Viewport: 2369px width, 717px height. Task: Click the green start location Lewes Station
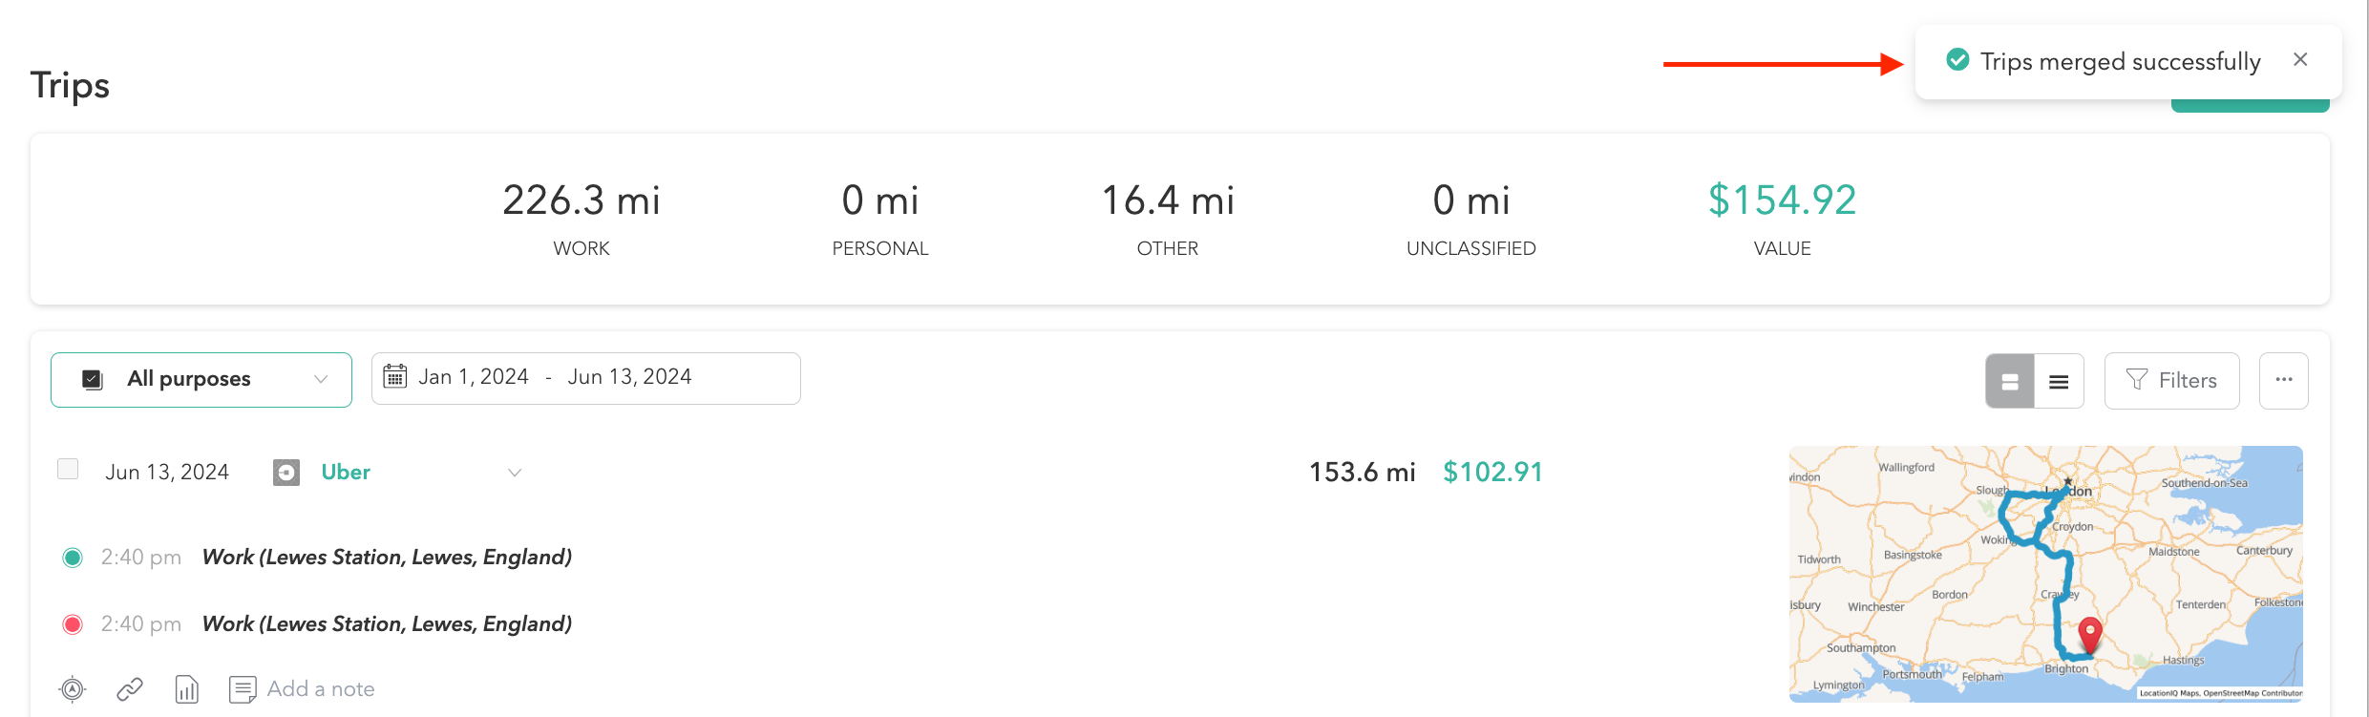tap(387, 558)
